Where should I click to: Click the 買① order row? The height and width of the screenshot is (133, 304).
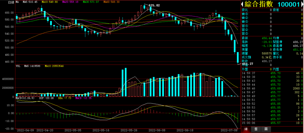click(x=272, y=26)
